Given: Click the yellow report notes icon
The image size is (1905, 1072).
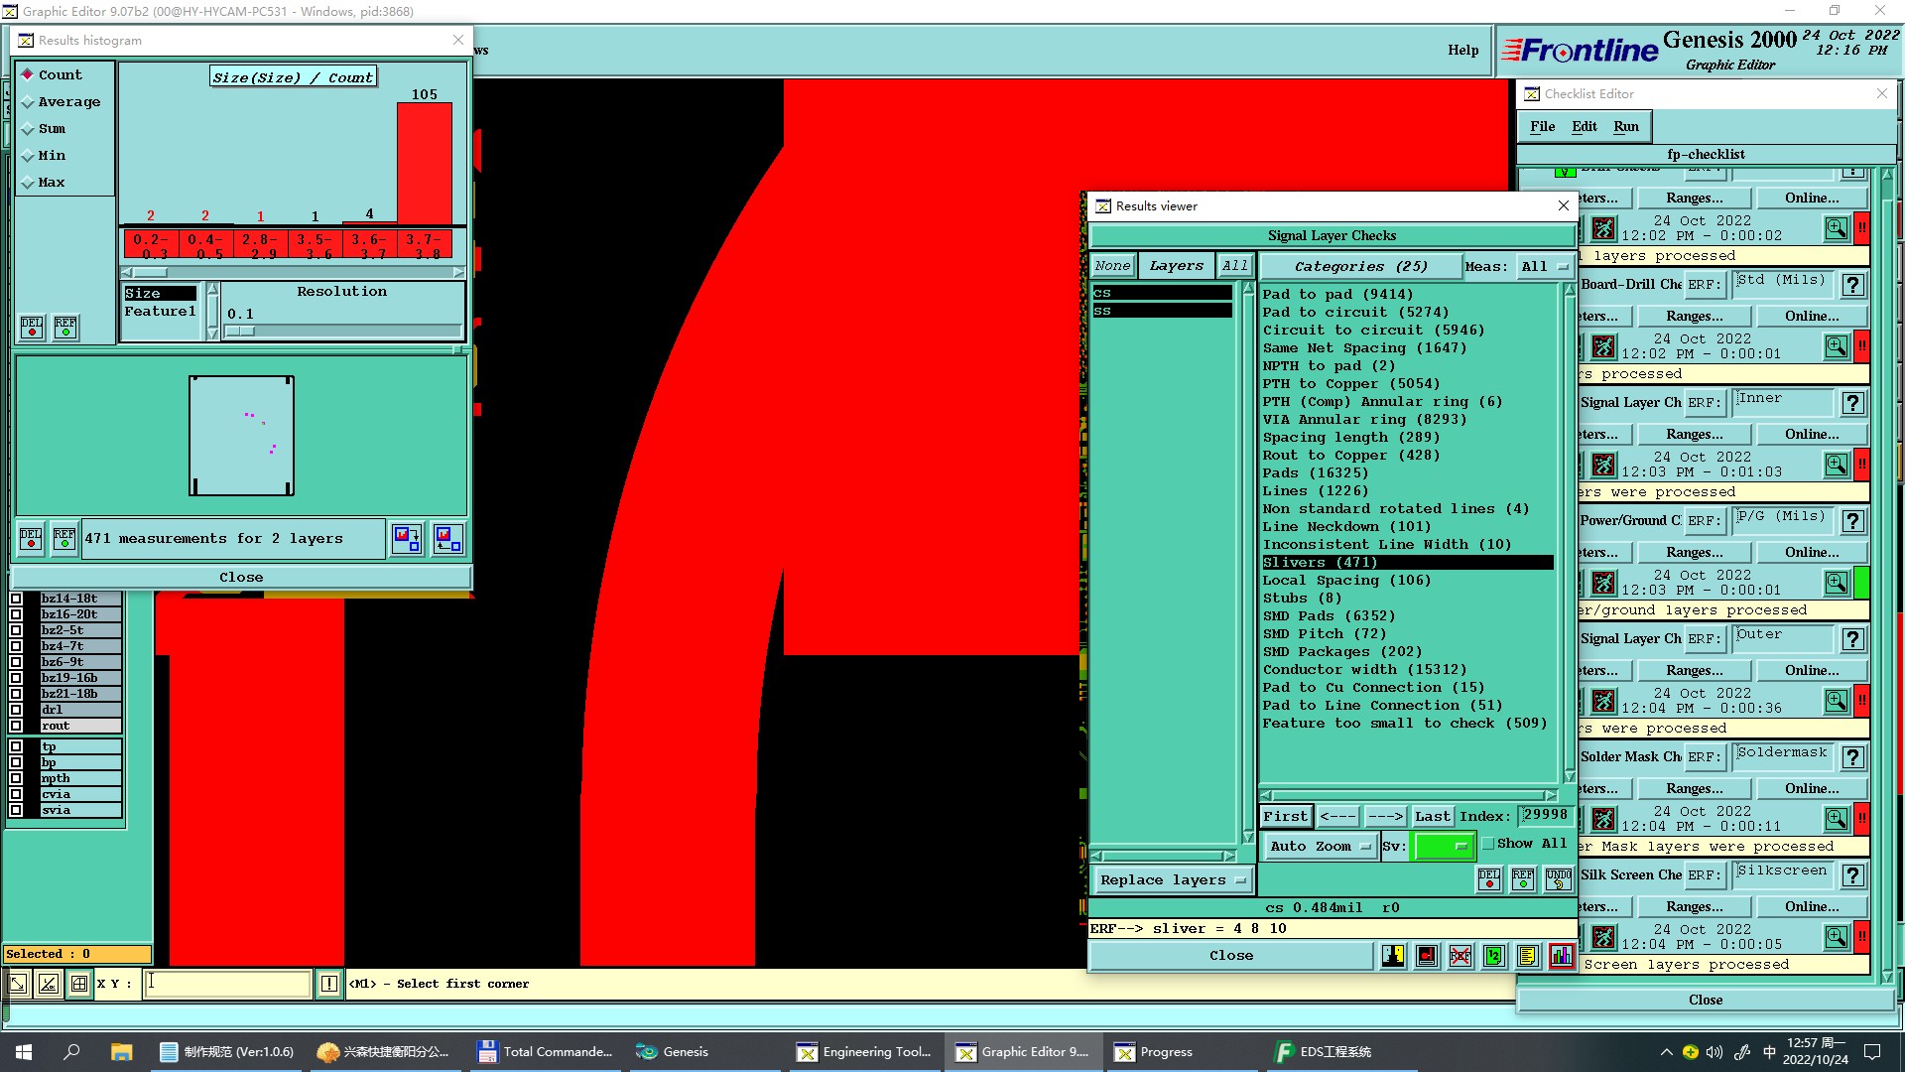Looking at the screenshot, I should (1527, 956).
